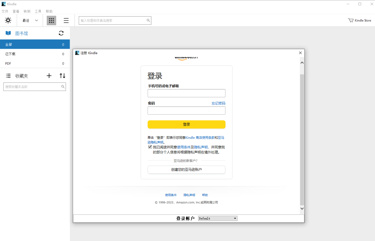This screenshot has width=375, height=241.
Task: Toggle the terms agreement checkbox
Action: (x=150, y=147)
